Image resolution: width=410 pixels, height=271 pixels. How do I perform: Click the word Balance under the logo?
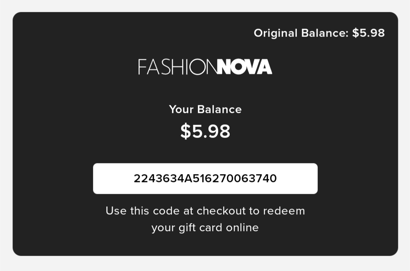tap(219, 109)
